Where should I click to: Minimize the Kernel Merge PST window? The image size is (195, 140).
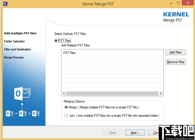pos(171,3)
